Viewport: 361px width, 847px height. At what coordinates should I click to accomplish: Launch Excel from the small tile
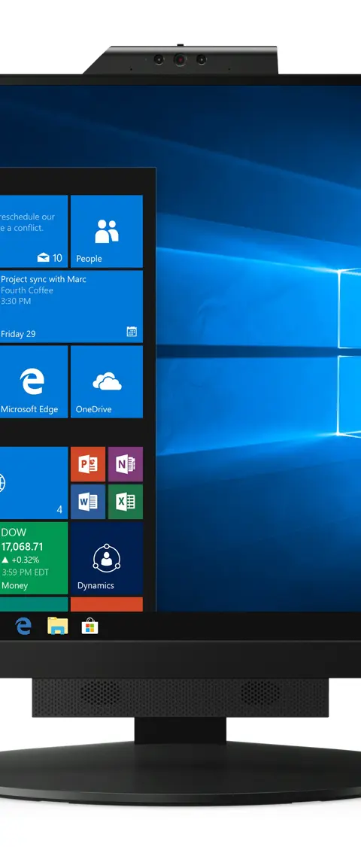[126, 502]
